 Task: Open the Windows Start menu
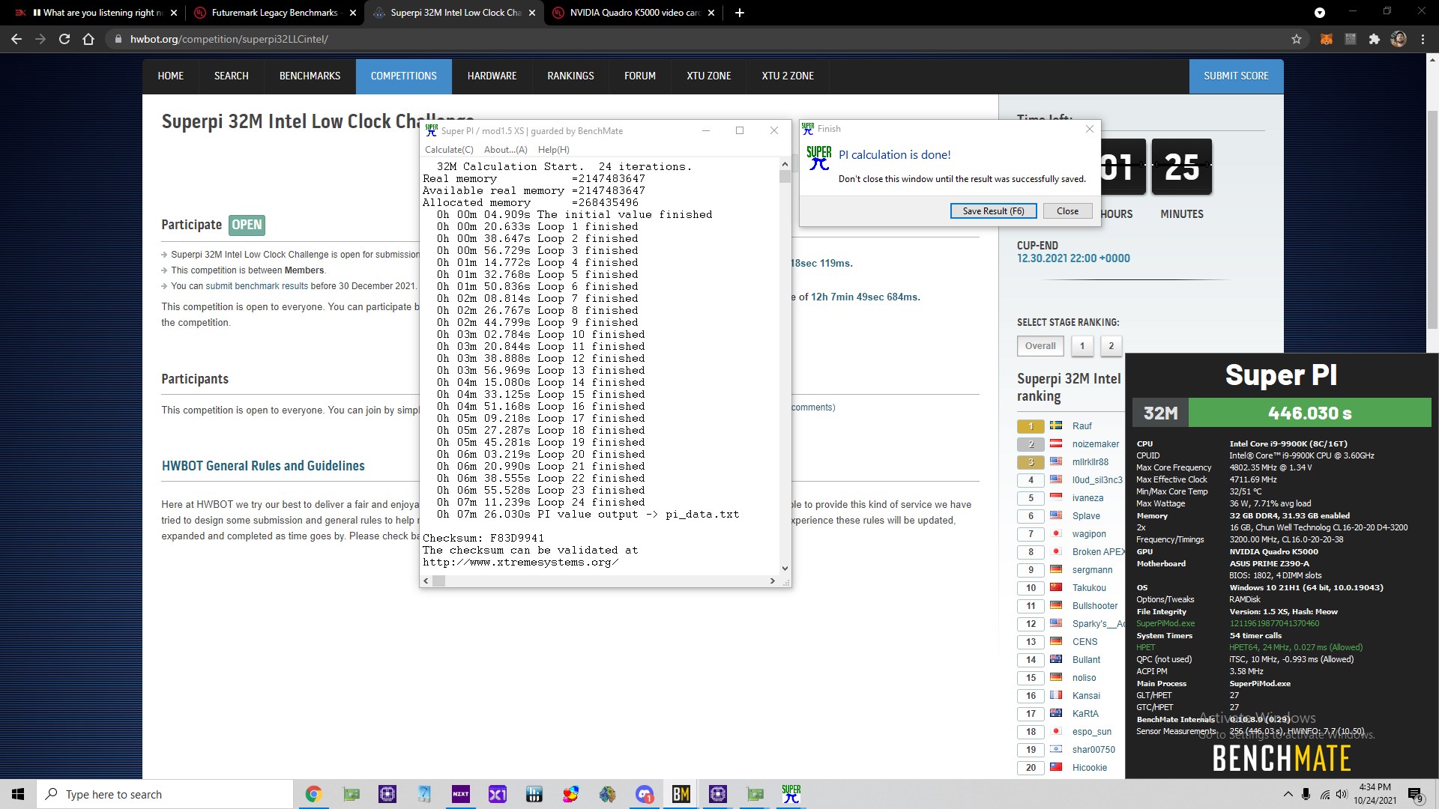pyautogui.click(x=18, y=794)
